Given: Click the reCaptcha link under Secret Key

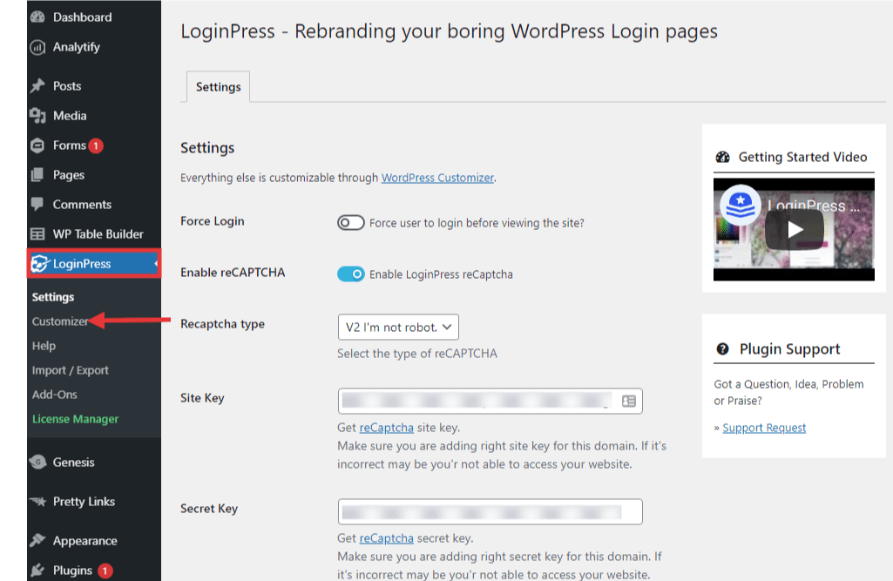Looking at the screenshot, I should point(386,538).
